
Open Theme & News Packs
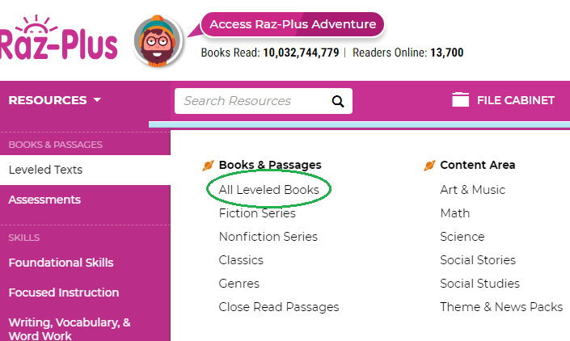[x=500, y=307]
